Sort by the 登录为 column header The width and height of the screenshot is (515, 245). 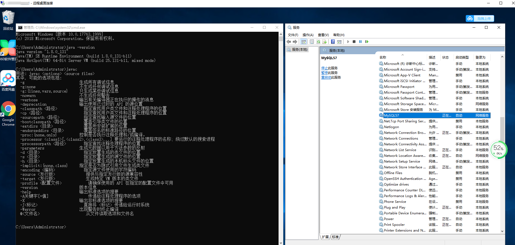tap(482, 57)
